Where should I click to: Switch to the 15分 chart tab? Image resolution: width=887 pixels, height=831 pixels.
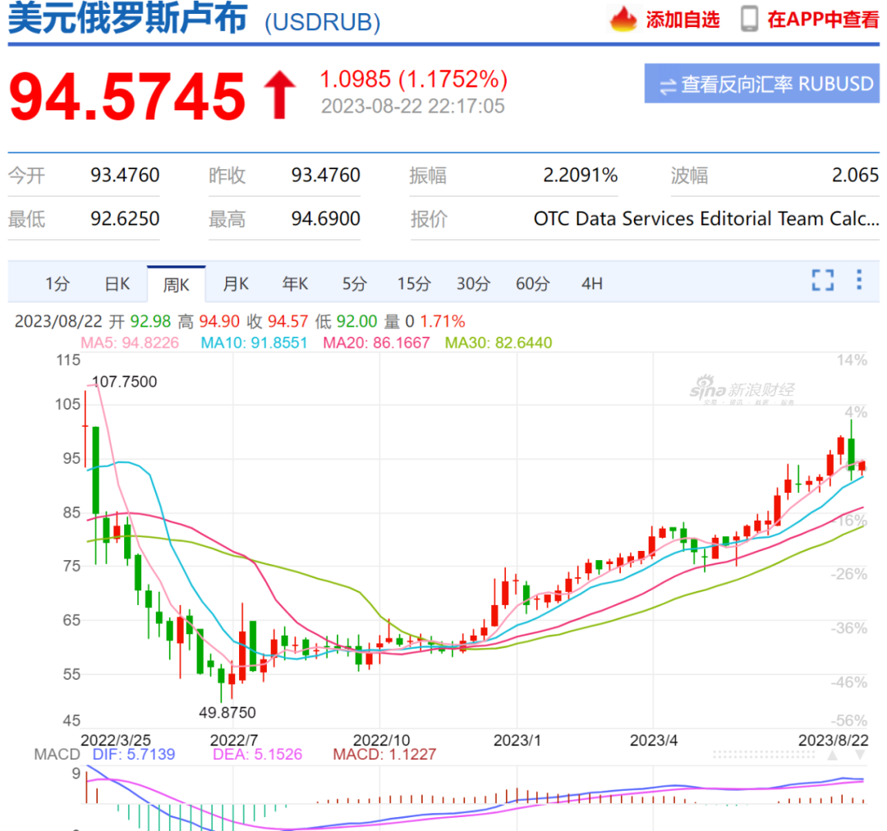click(414, 283)
